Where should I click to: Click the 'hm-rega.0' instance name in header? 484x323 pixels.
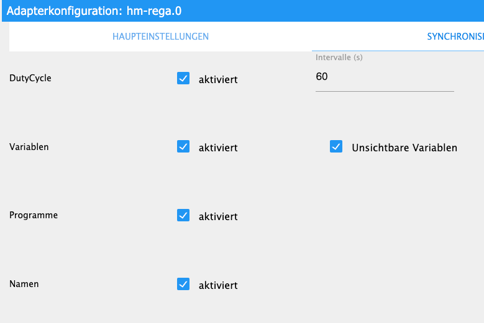tap(154, 11)
